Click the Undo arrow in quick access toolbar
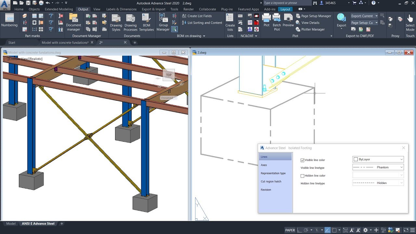 47,3
